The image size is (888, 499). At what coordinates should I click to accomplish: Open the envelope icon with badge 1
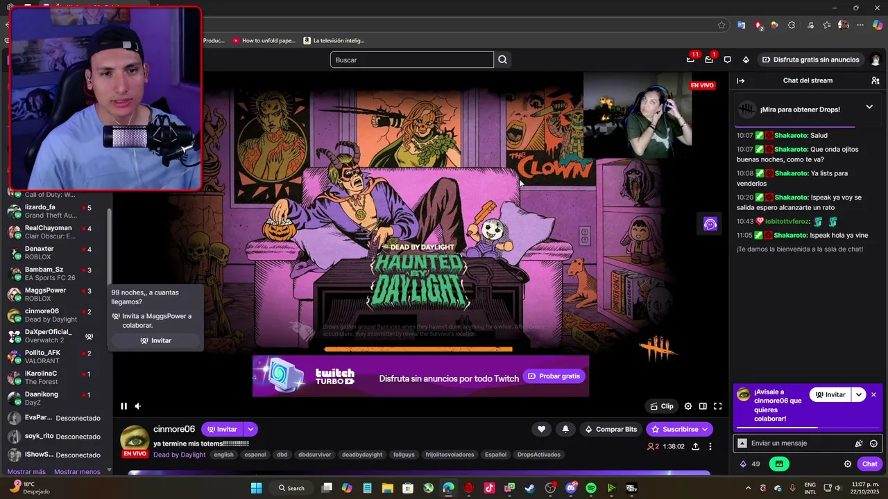[x=709, y=60]
